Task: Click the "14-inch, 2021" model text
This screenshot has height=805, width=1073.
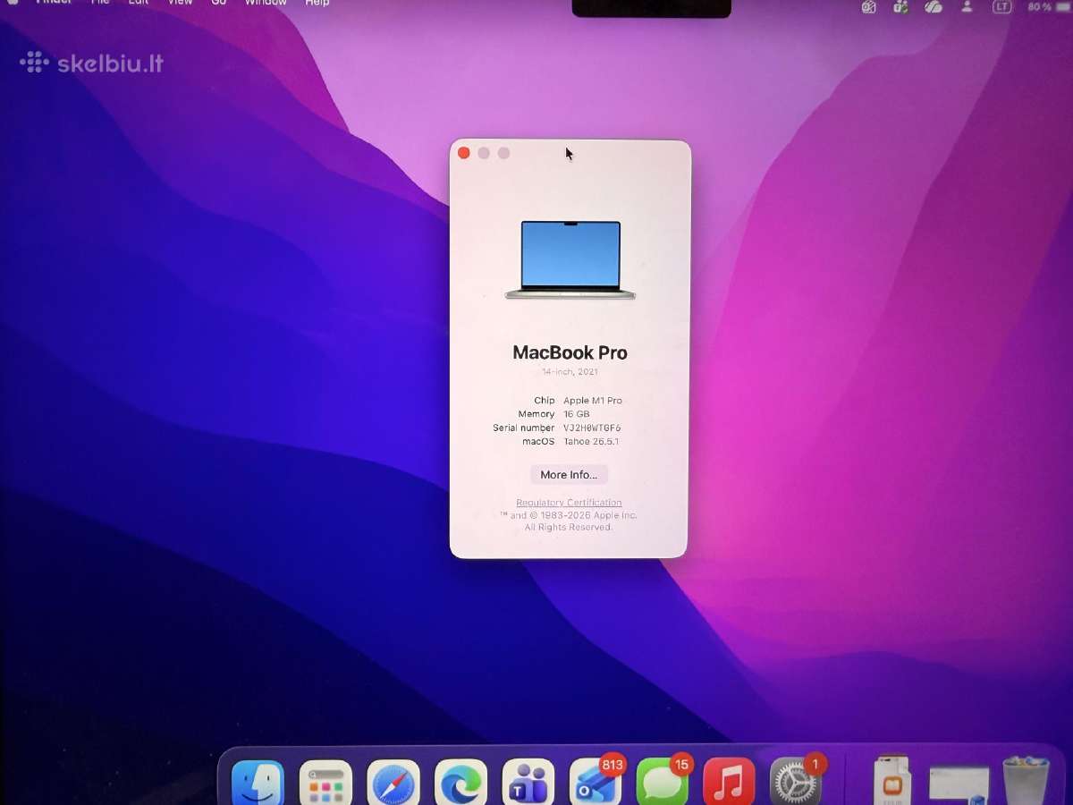Action: pyautogui.click(x=570, y=371)
